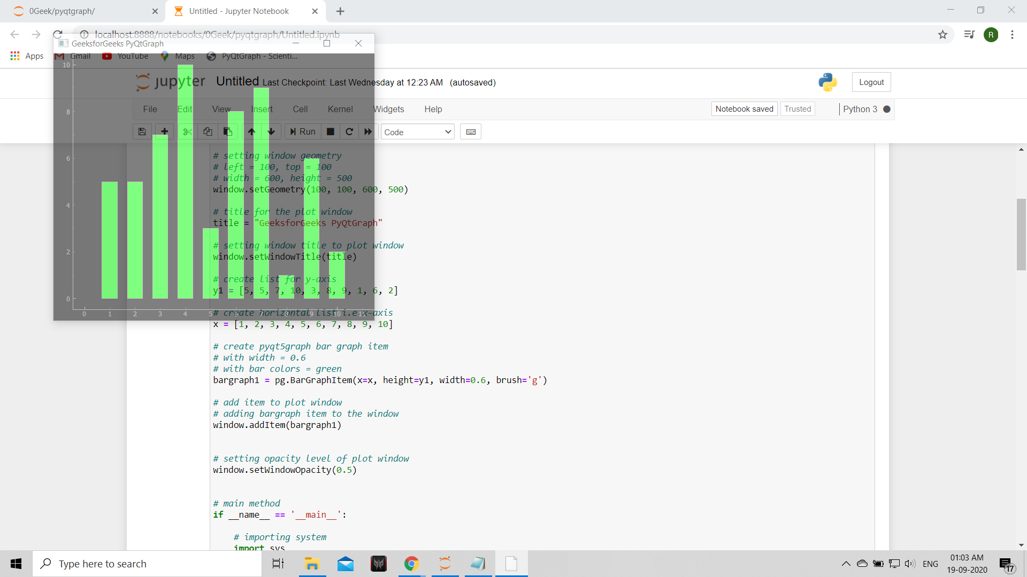Expand the Code cell type dropdown

(418, 132)
